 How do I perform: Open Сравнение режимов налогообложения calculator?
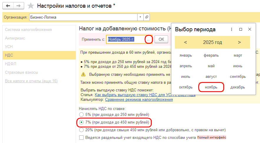(x=139, y=99)
